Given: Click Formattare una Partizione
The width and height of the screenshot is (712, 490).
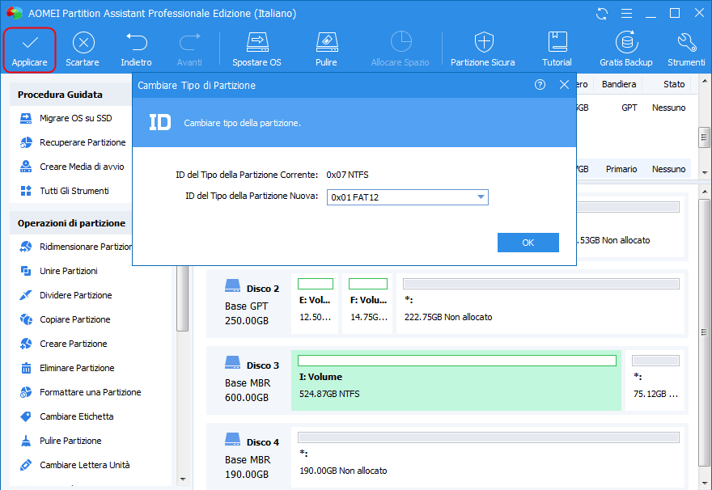Looking at the screenshot, I should pyautogui.click(x=90, y=392).
